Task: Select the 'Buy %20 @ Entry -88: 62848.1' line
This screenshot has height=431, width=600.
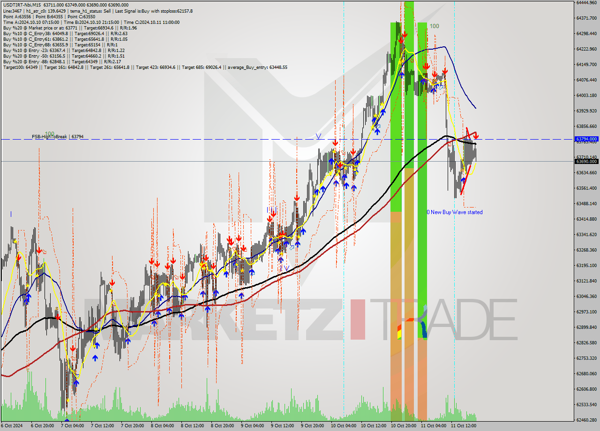Action: [x=62, y=61]
